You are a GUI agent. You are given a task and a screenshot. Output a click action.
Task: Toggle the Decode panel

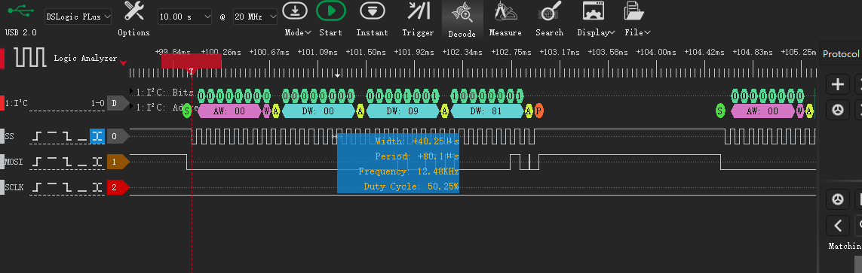(462, 20)
